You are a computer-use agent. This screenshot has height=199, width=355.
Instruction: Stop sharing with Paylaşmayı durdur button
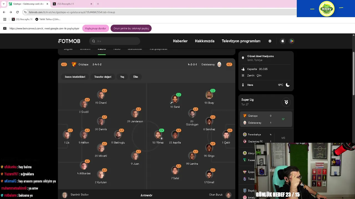pos(95,28)
